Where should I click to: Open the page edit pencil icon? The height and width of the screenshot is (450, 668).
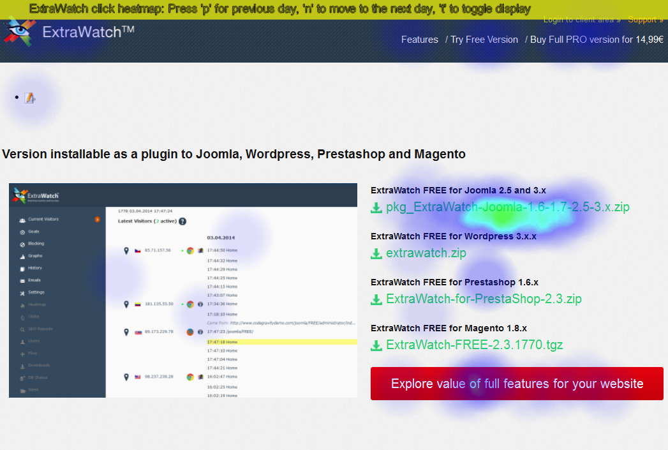pos(29,98)
